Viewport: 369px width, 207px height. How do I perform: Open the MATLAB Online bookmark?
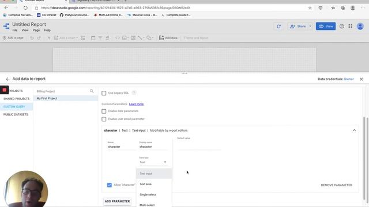point(108,15)
